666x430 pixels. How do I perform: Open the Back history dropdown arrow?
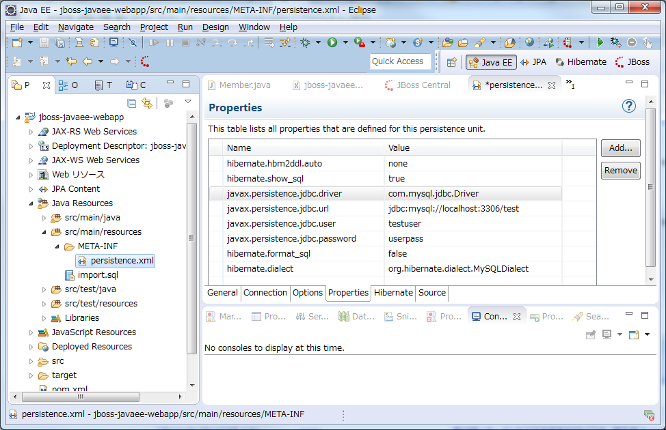tap(101, 61)
